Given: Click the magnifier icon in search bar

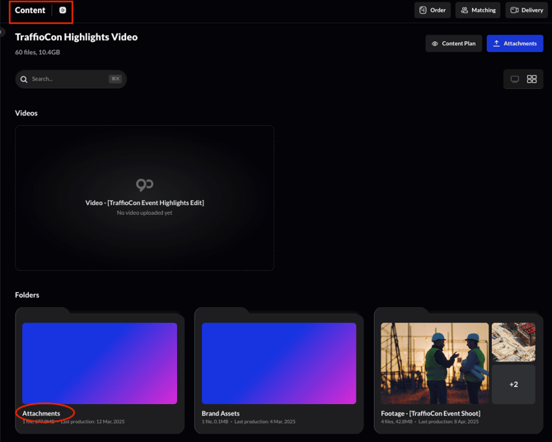Looking at the screenshot, I should 24,79.
